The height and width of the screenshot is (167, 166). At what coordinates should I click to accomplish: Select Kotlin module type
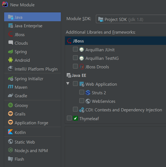click(x=33, y=132)
